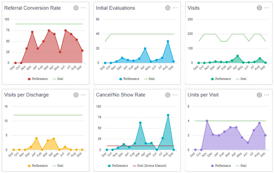274x173 pixels.
Task: Toggle Performance legend in Initial Evaluations chart
Action: [x=129, y=79]
